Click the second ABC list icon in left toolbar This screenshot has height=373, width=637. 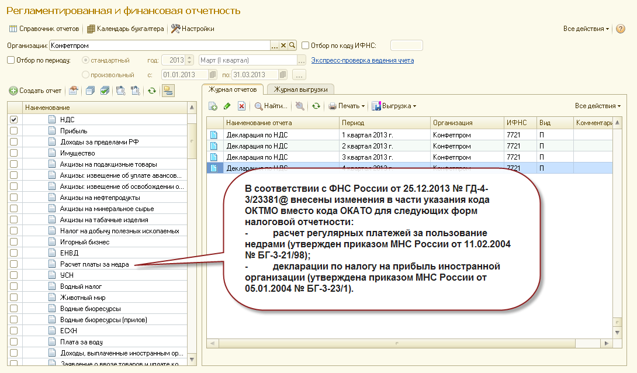(x=135, y=91)
